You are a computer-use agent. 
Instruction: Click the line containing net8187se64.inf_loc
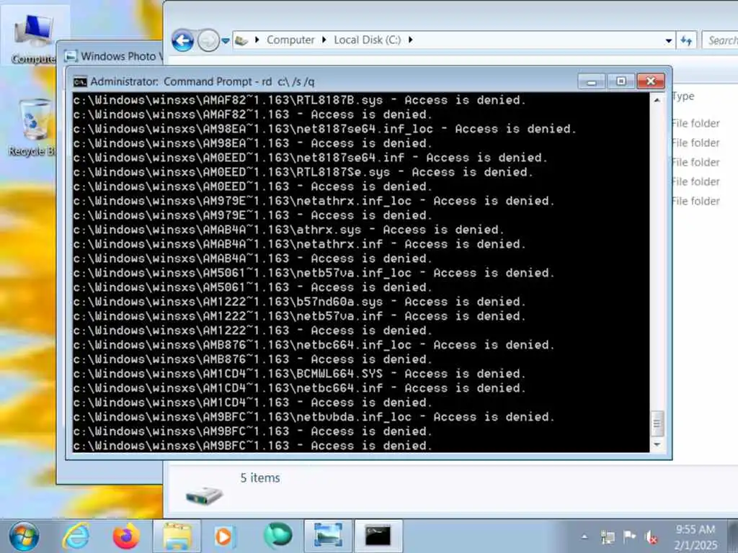325,129
